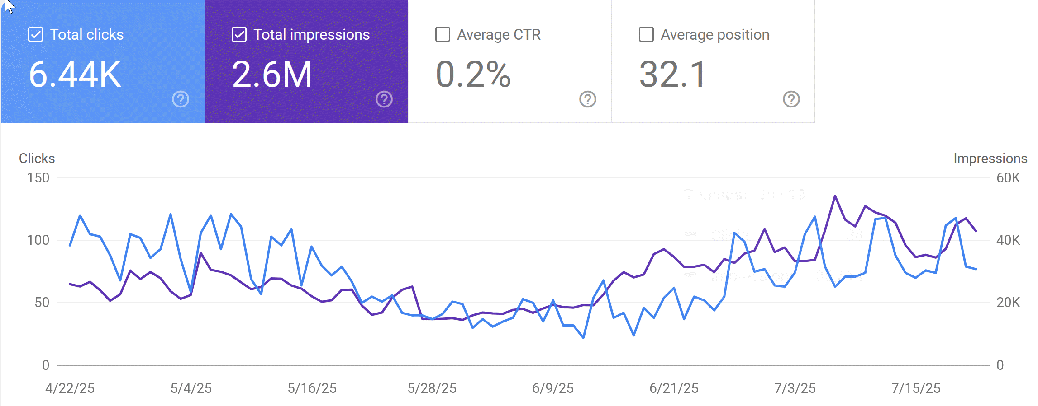The width and height of the screenshot is (1038, 406).
Task: Open help icon on Total impressions card
Action: (384, 99)
